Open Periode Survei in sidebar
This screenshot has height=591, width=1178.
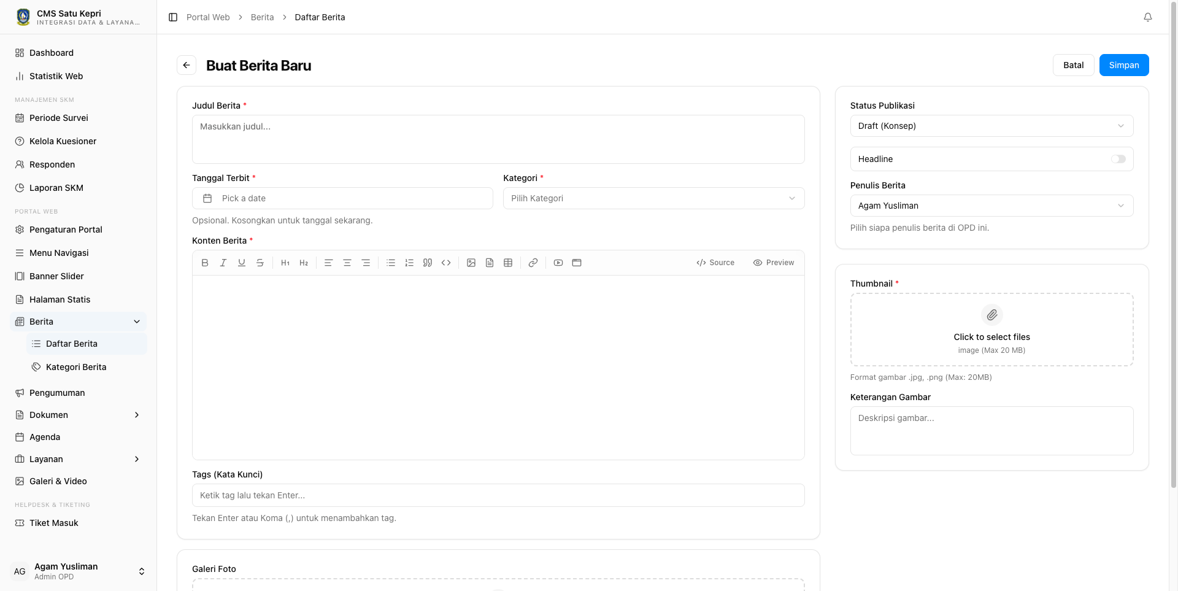(x=79, y=118)
